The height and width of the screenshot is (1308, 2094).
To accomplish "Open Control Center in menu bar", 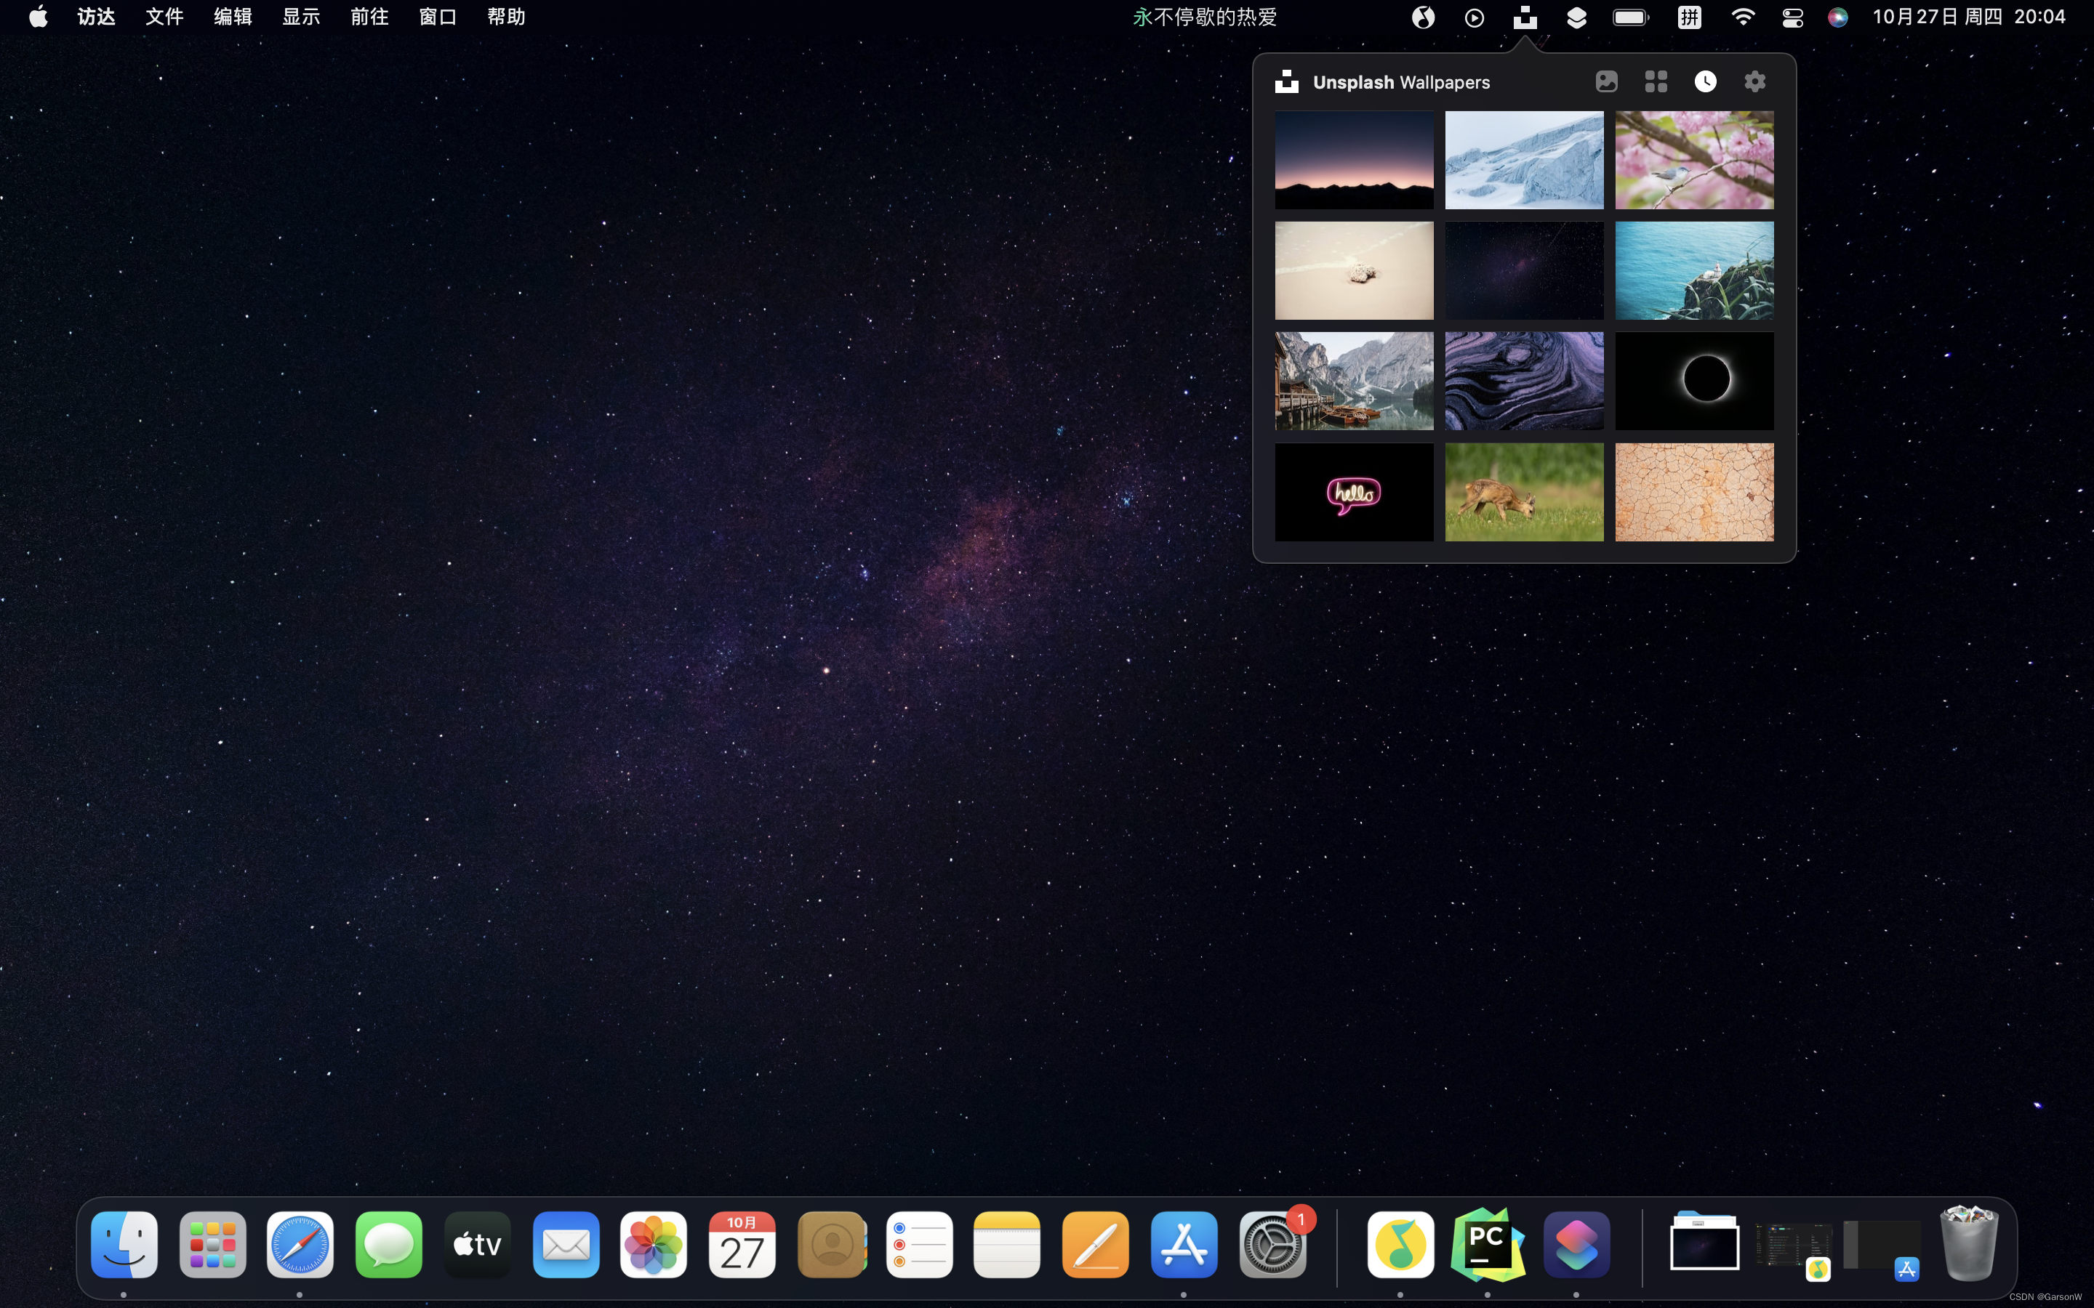I will pos(1792,17).
